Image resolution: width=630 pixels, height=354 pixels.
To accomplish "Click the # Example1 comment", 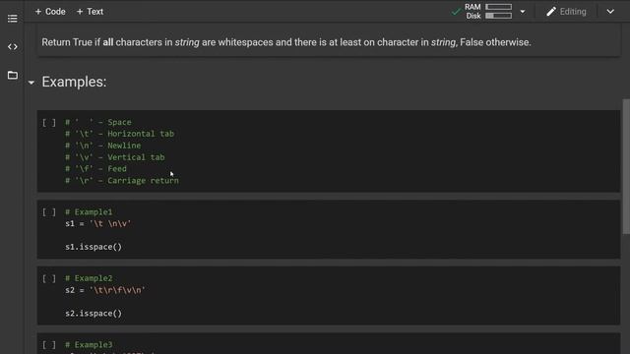I will click(x=89, y=212).
